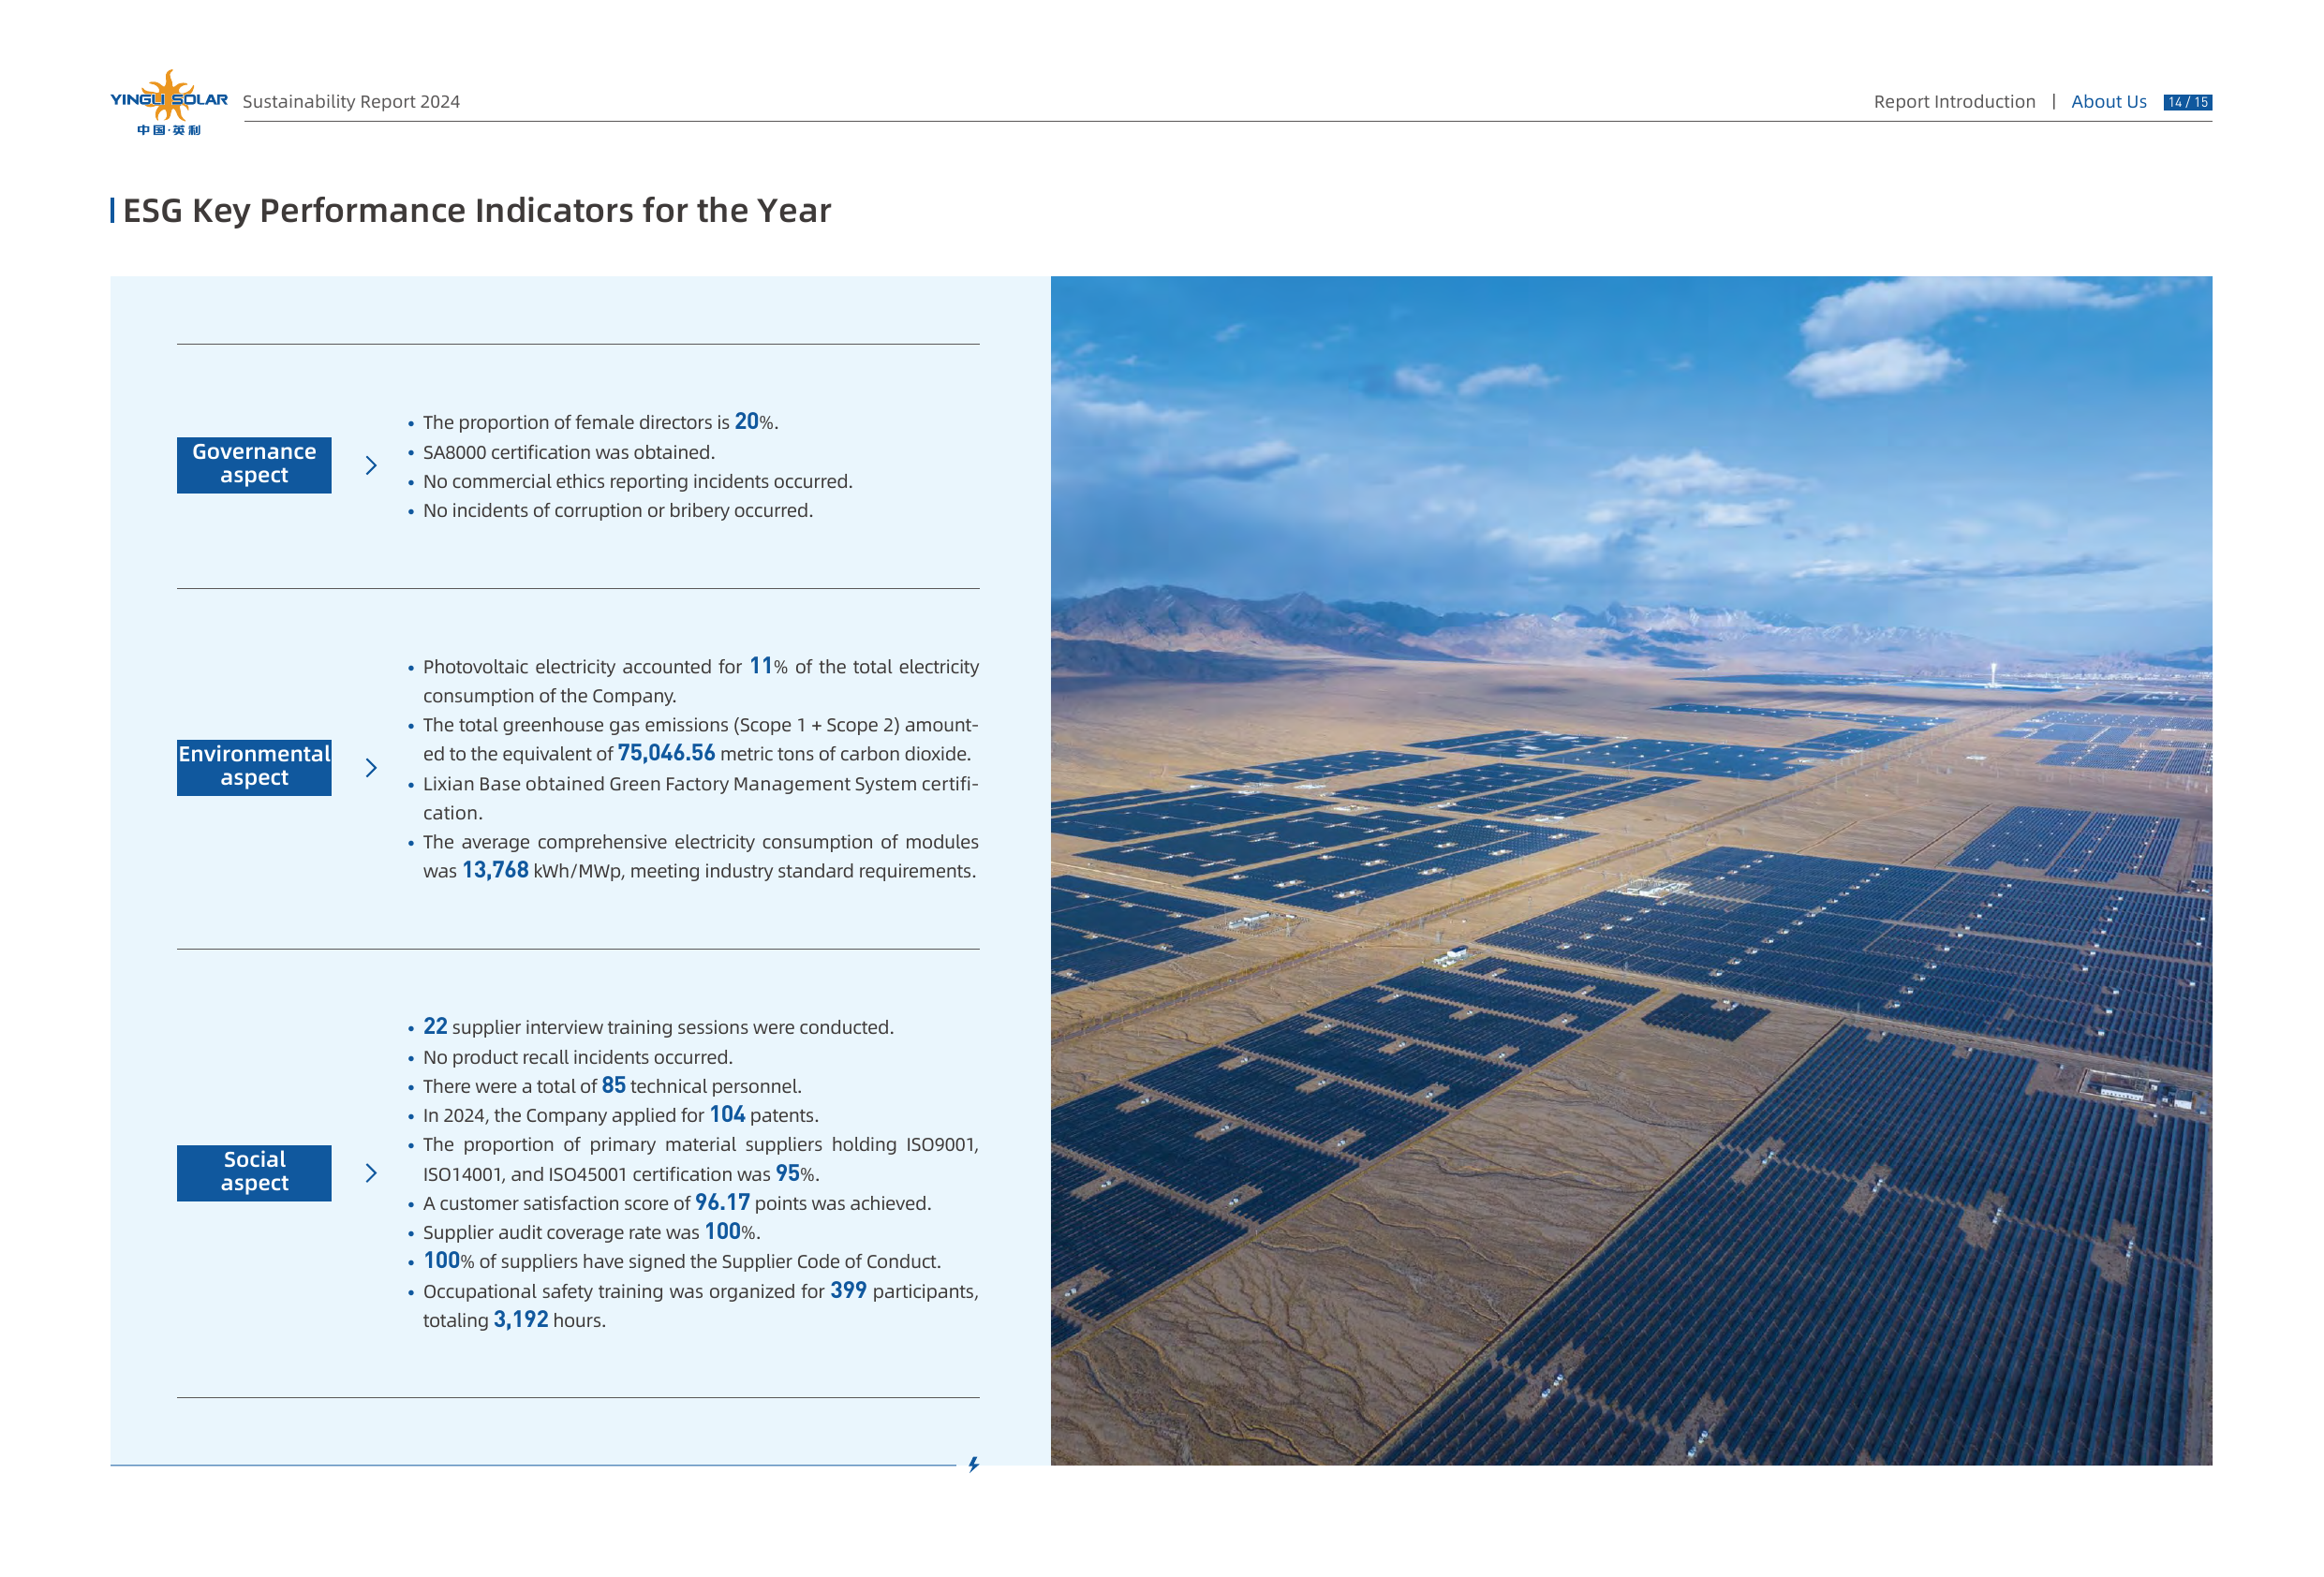Click the lightning bolt icon at panel bottom

tap(973, 1464)
